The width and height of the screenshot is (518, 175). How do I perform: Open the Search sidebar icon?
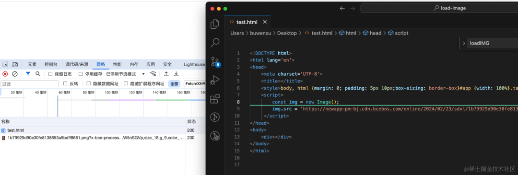pyautogui.click(x=215, y=42)
